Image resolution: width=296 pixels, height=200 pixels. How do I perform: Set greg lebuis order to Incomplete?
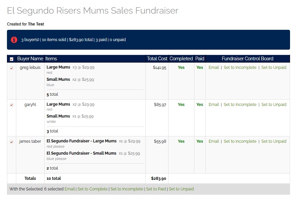(x=240, y=68)
